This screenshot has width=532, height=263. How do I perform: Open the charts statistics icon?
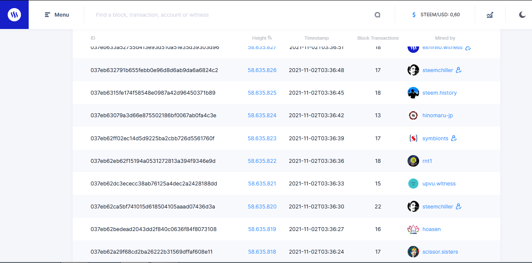(490, 15)
